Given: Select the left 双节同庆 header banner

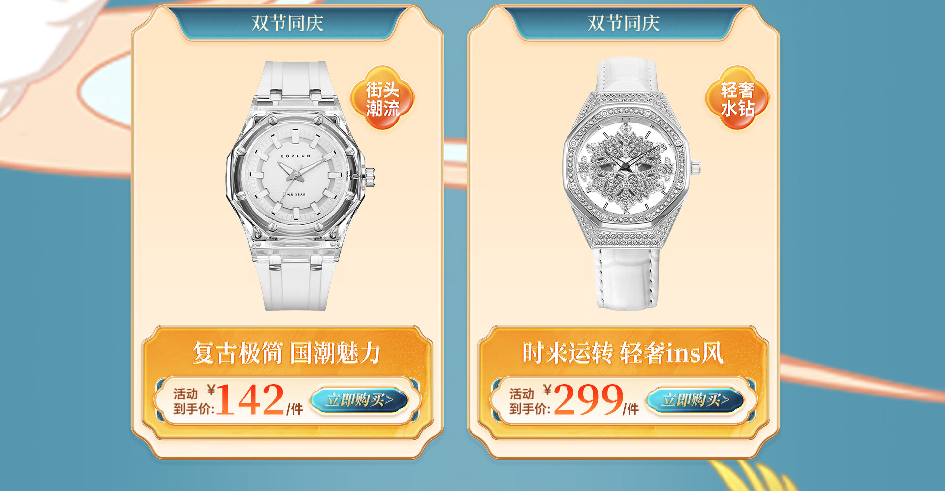Looking at the screenshot, I should pyautogui.click(x=287, y=23).
